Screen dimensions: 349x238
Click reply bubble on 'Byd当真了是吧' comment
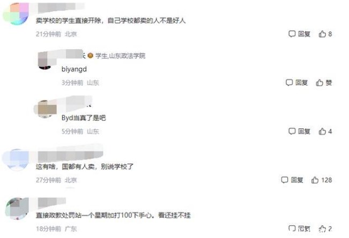pos(292,131)
